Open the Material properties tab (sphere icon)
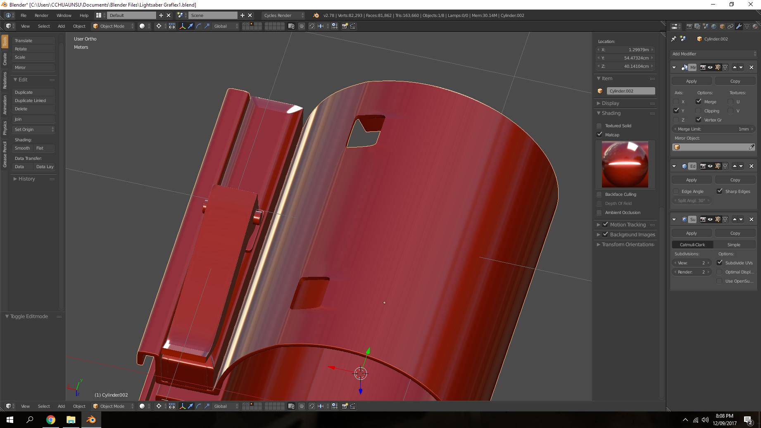This screenshot has height=428, width=761. click(755, 26)
